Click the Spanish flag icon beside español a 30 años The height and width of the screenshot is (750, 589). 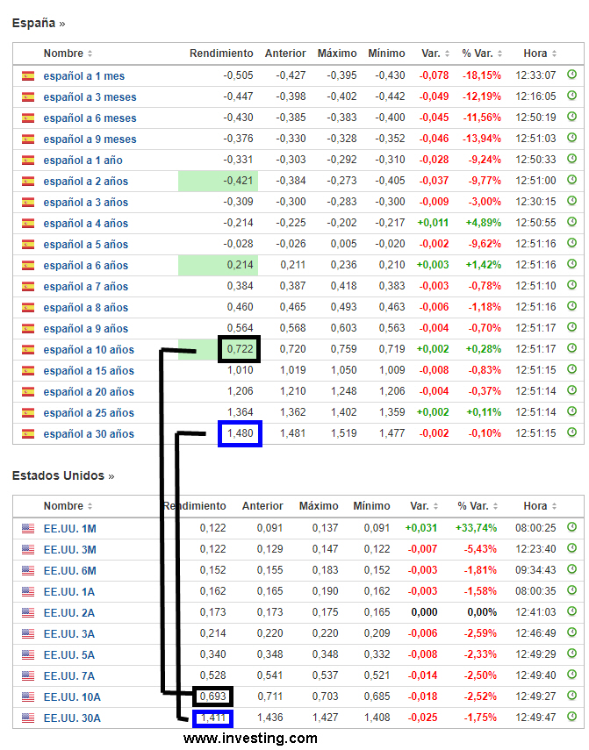(28, 433)
